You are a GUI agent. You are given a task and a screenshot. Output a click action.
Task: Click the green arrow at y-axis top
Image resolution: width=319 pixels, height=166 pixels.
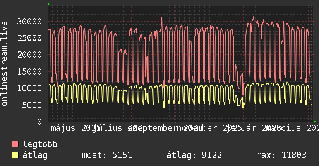[x=48, y=4]
